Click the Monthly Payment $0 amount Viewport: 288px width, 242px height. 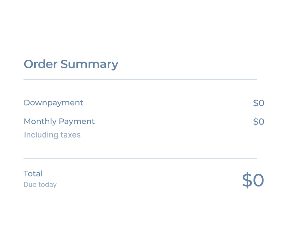click(x=258, y=122)
